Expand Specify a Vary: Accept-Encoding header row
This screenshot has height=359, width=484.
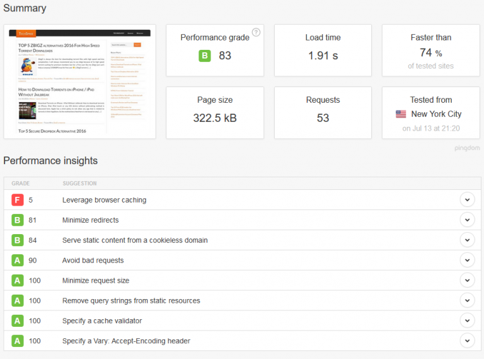tap(467, 341)
